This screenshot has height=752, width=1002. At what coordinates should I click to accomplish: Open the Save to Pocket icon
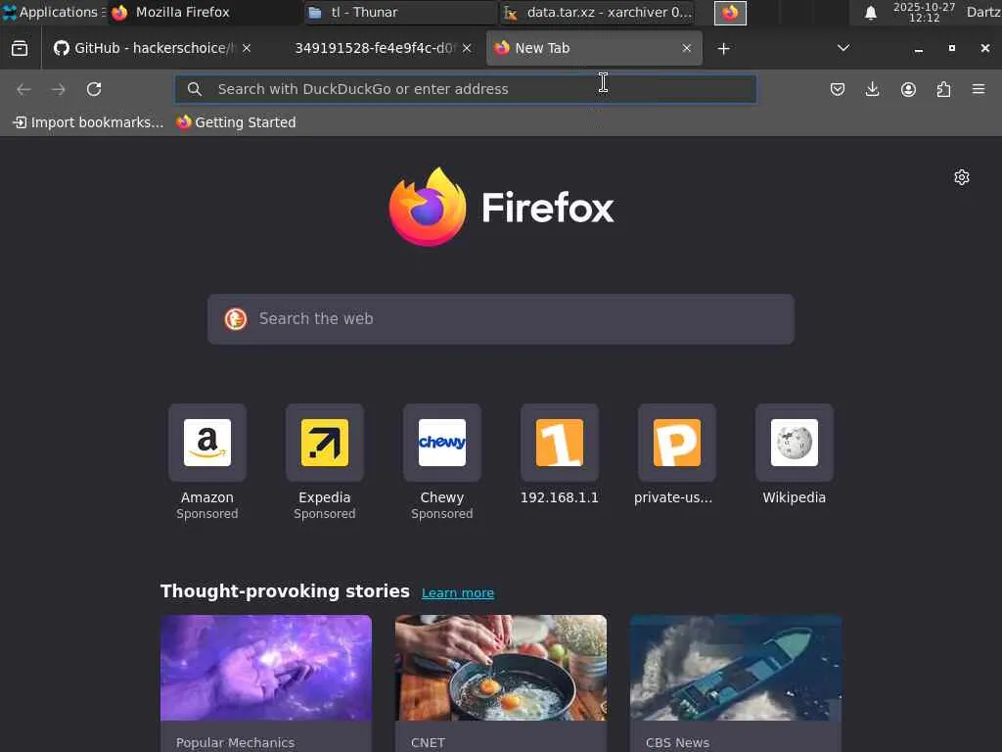tap(838, 89)
